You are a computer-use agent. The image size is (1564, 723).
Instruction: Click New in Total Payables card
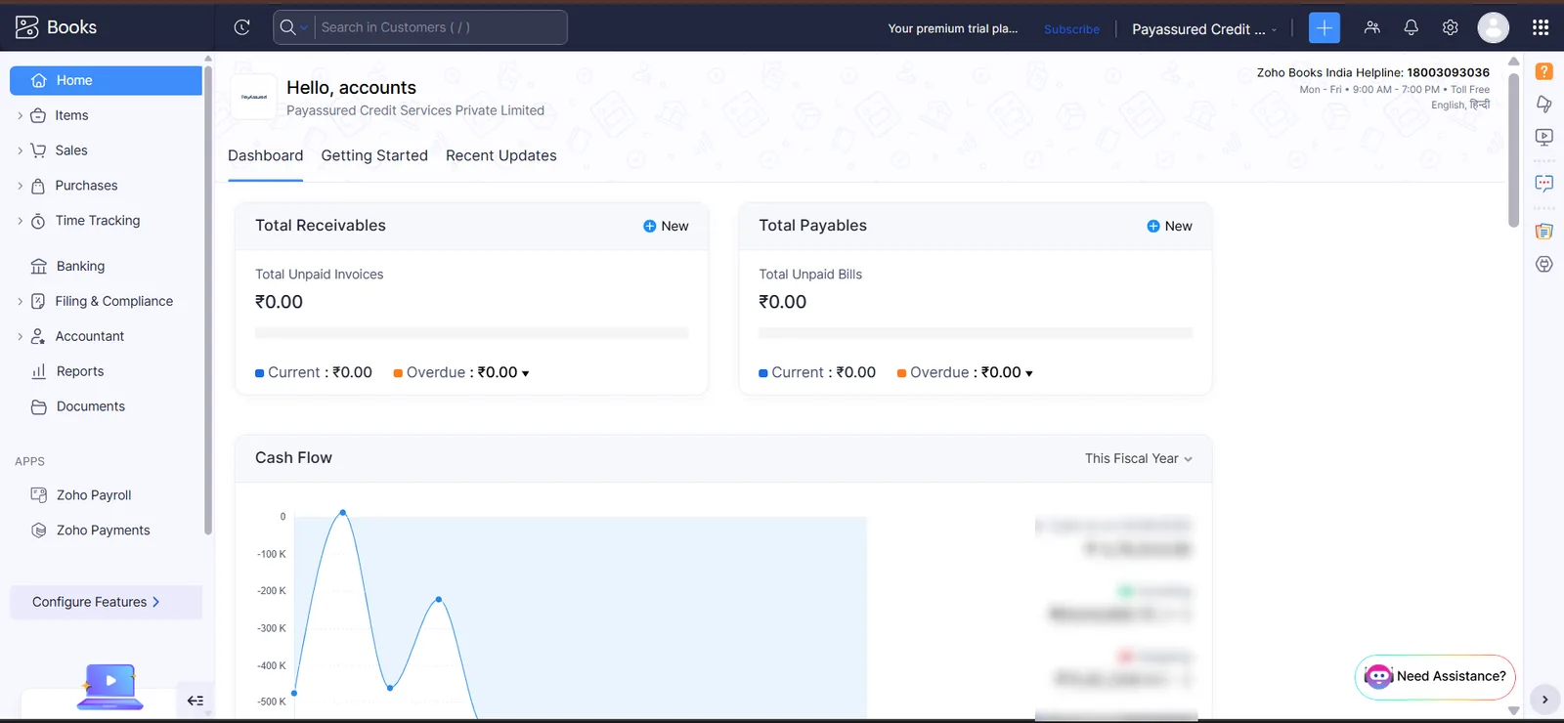coord(1169,226)
